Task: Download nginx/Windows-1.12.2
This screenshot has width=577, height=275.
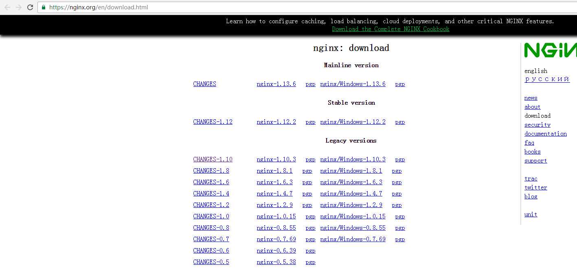Action: [353, 122]
